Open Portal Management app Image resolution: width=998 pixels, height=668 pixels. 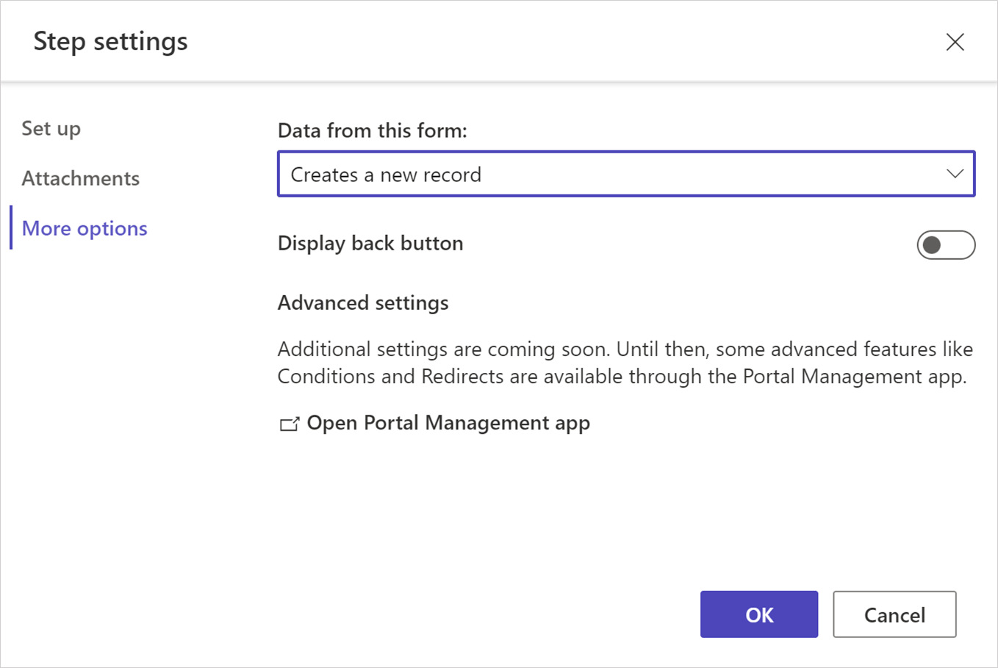448,423
